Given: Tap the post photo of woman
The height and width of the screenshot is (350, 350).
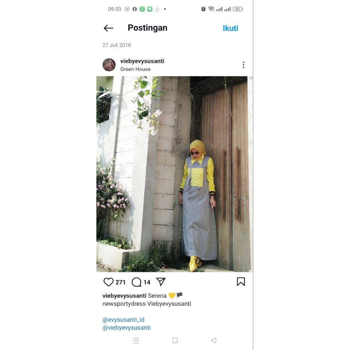Looking at the screenshot, I should (175, 174).
